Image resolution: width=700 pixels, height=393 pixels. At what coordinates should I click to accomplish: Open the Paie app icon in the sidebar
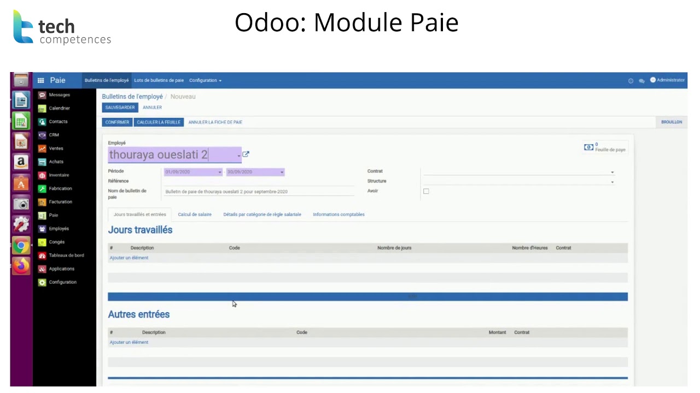point(42,215)
